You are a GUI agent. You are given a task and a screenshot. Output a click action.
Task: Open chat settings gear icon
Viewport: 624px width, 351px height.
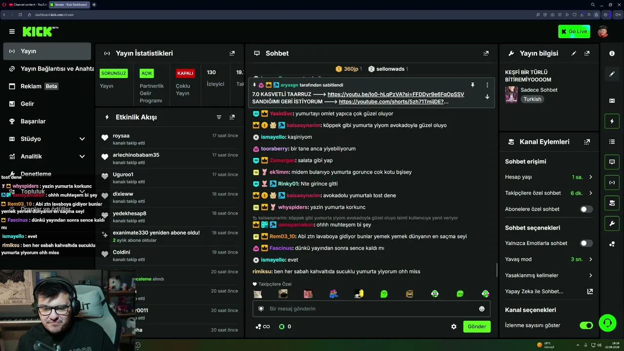pyautogui.click(x=454, y=327)
